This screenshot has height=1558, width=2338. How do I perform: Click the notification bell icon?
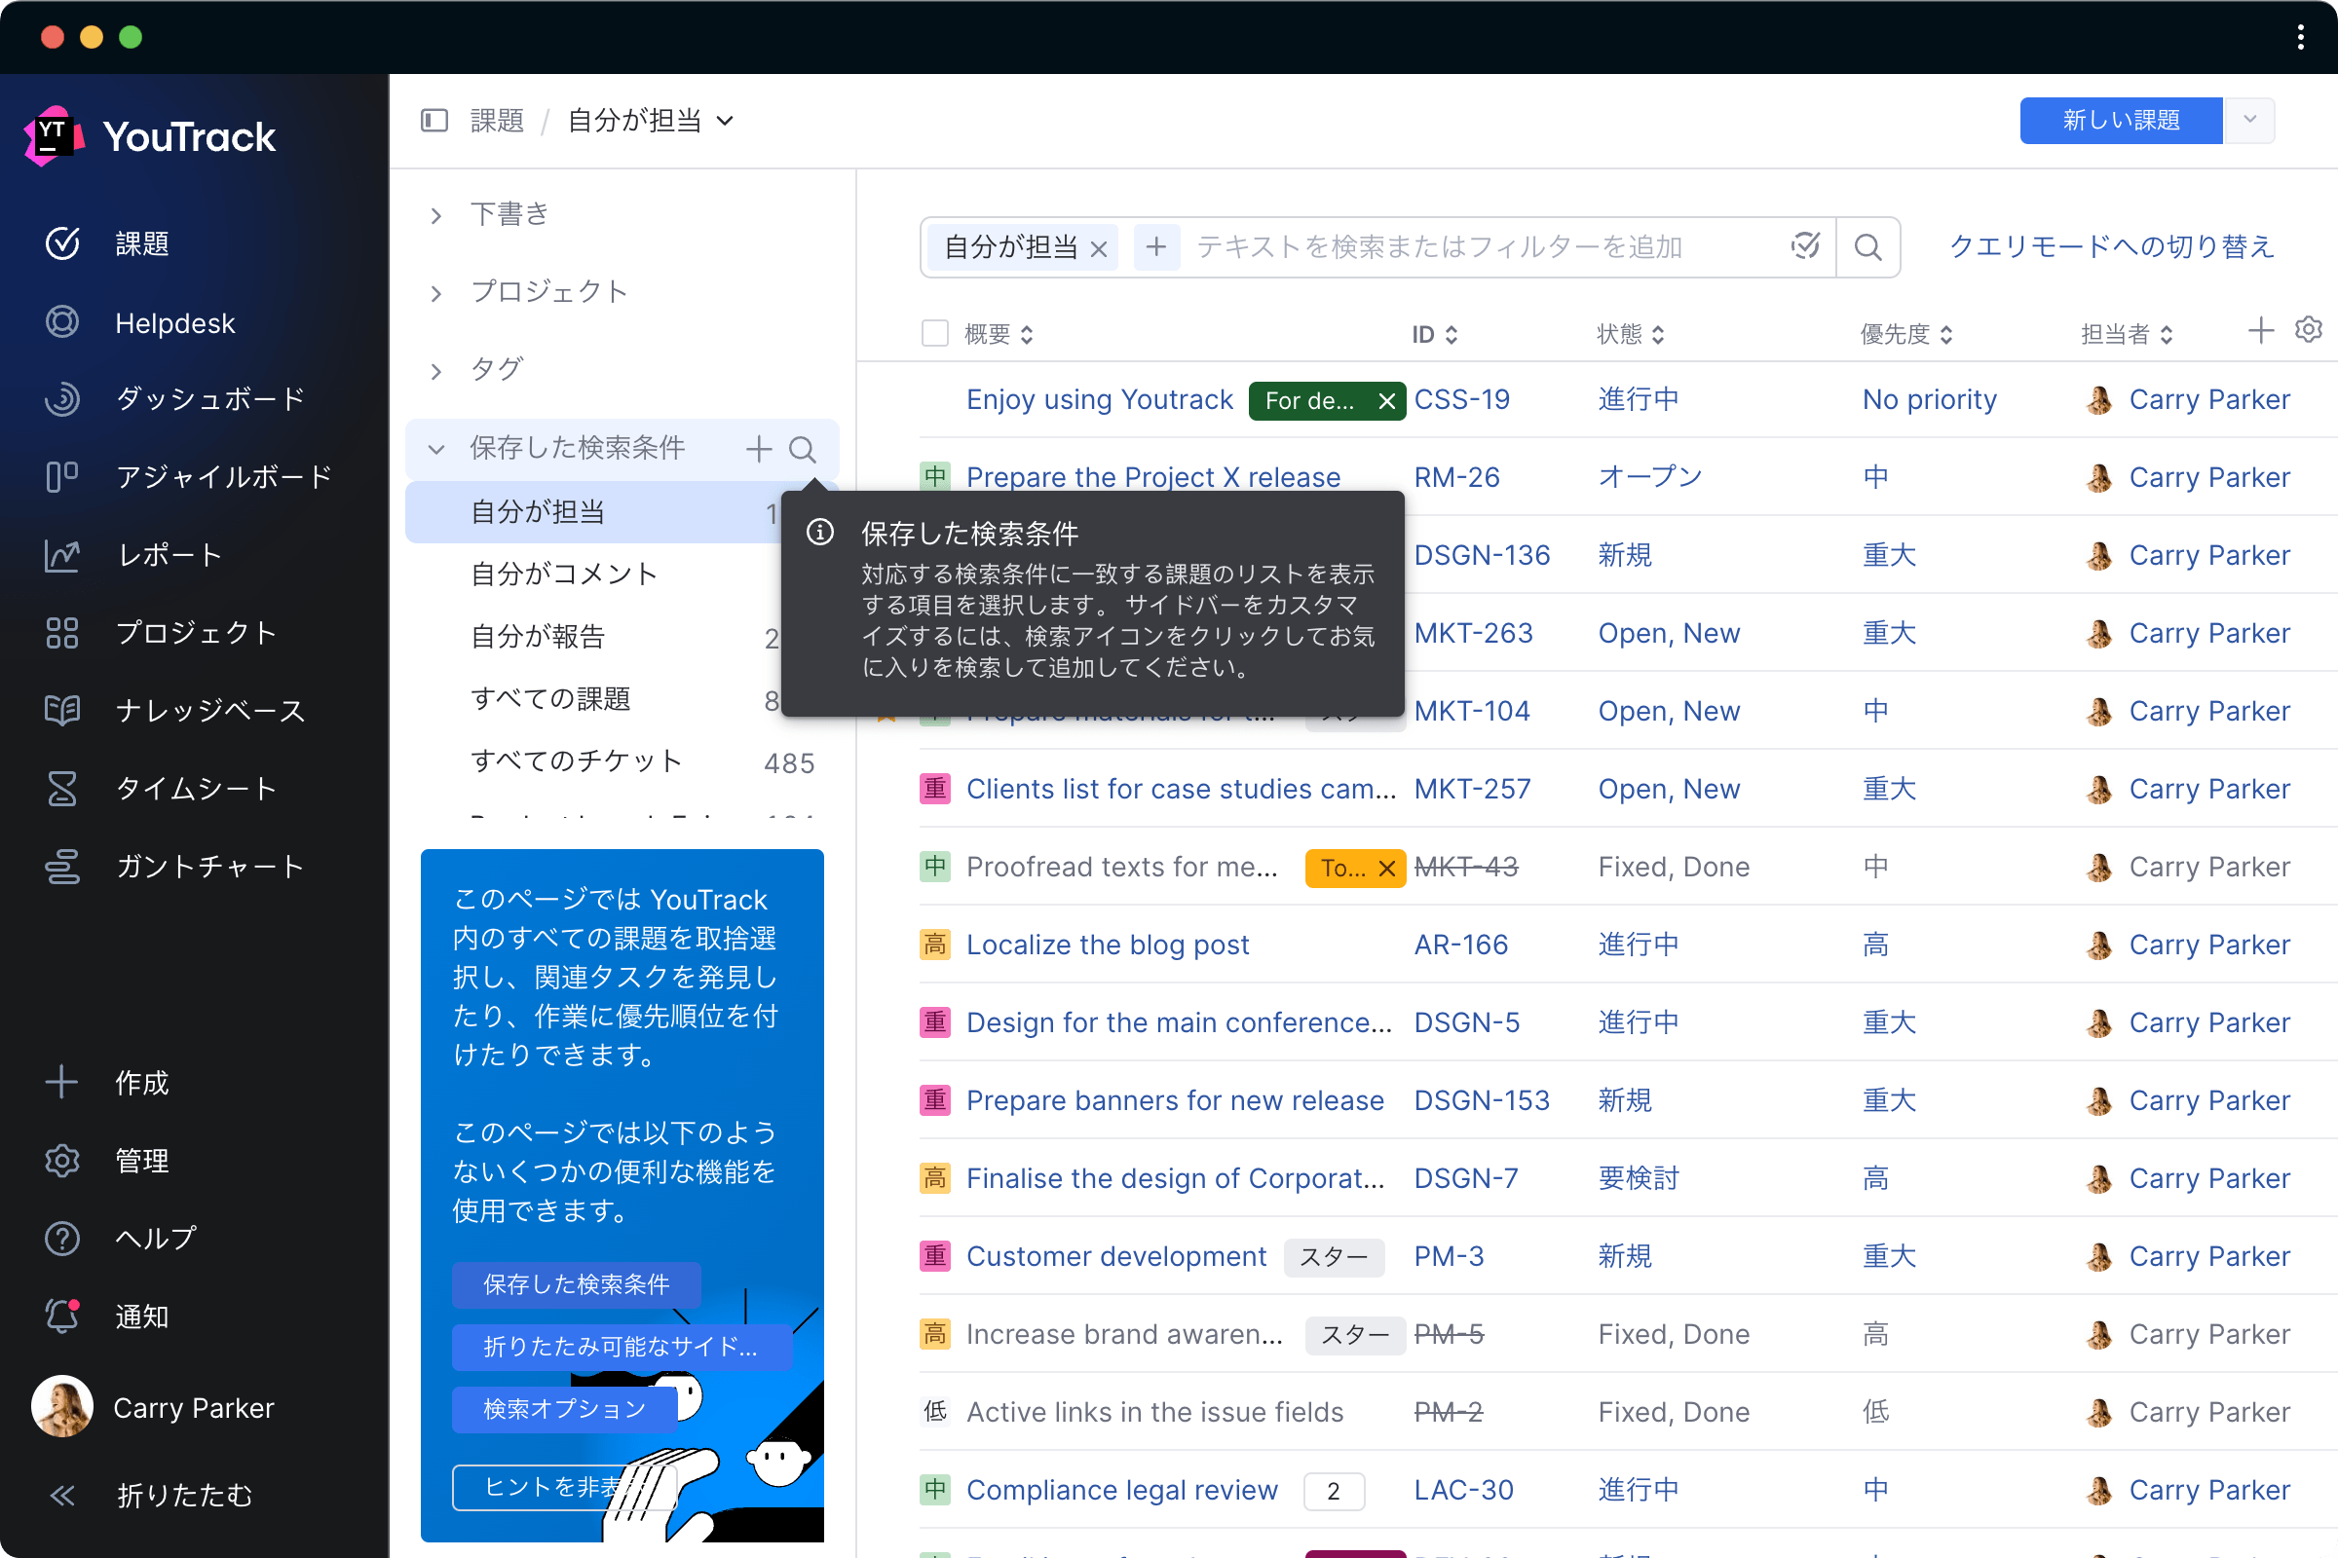pyautogui.click(x=62, y=1313)
